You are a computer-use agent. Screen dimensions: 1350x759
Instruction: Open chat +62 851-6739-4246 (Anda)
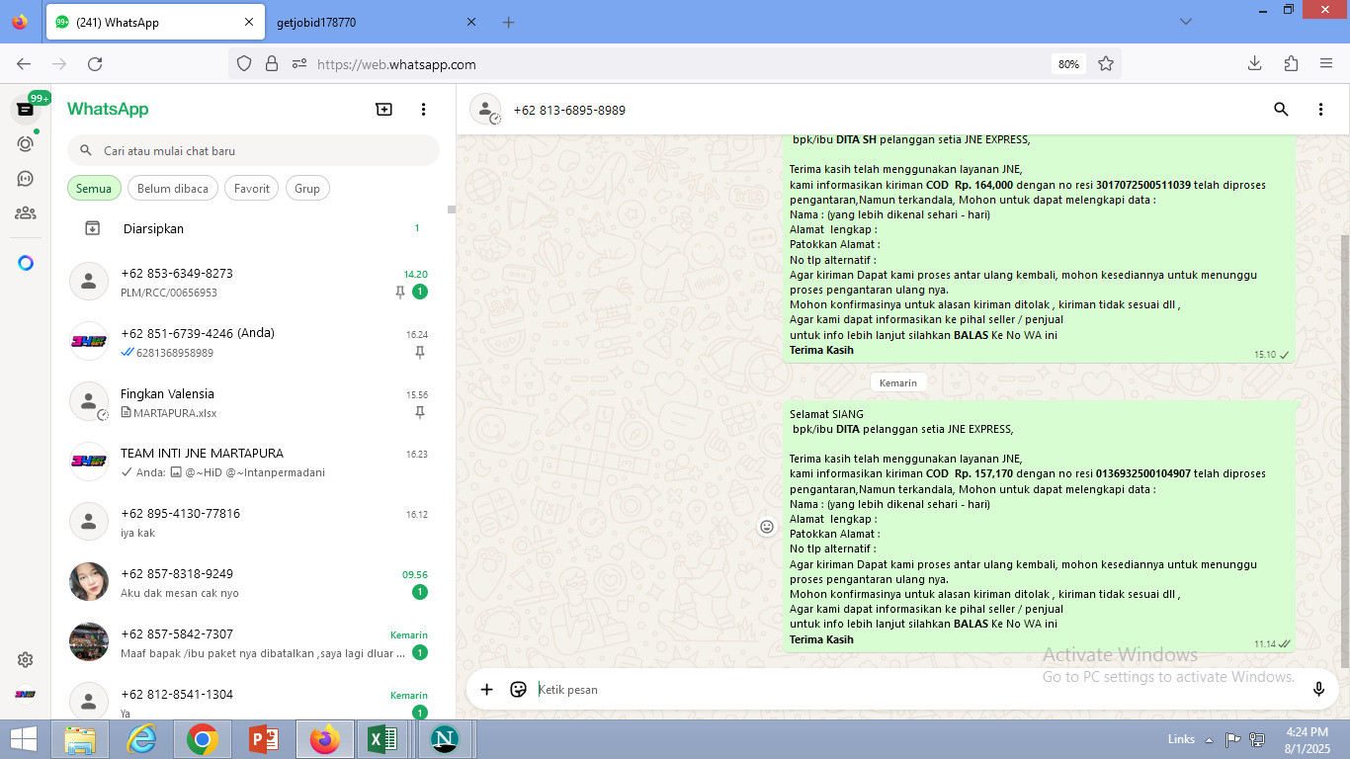tap(253, 342)
